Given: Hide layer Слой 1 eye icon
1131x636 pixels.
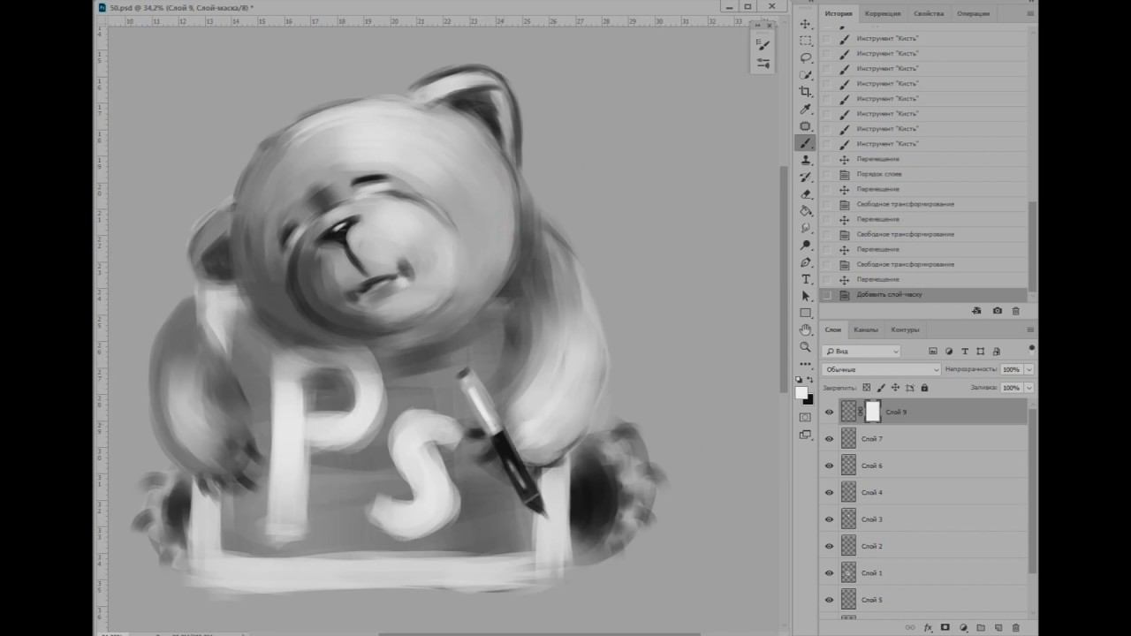Looking at the screenshot, I should click(829, 572).
